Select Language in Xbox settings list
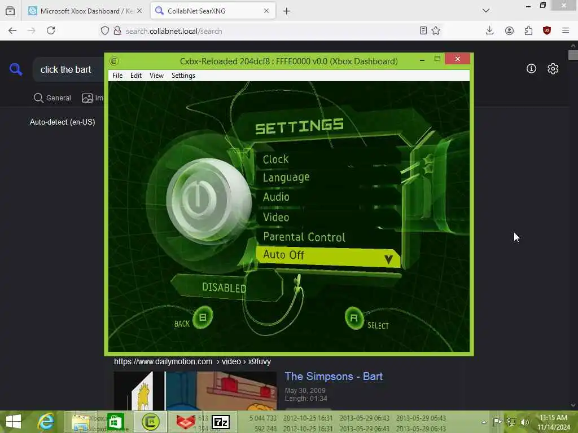The height and width of the screenshot is (433, 578). (x=286, y=178)
